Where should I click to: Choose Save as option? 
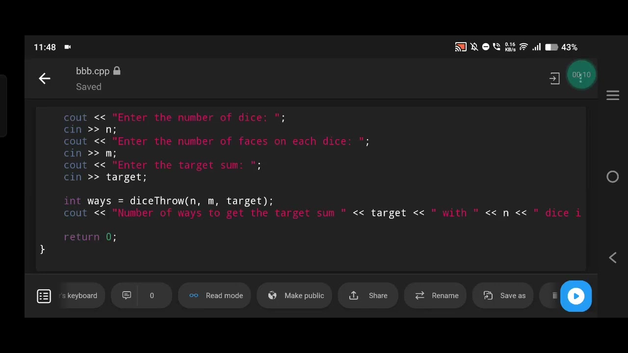click(x=503, y=296)
